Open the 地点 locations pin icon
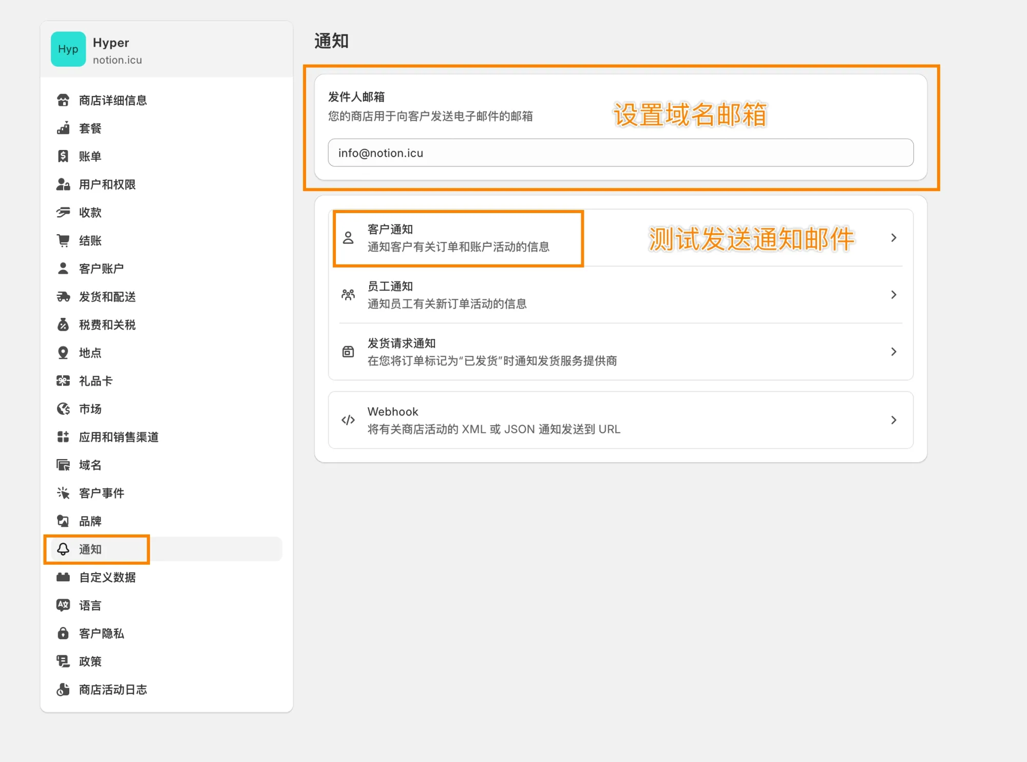1027x762 pixels. 63,353
